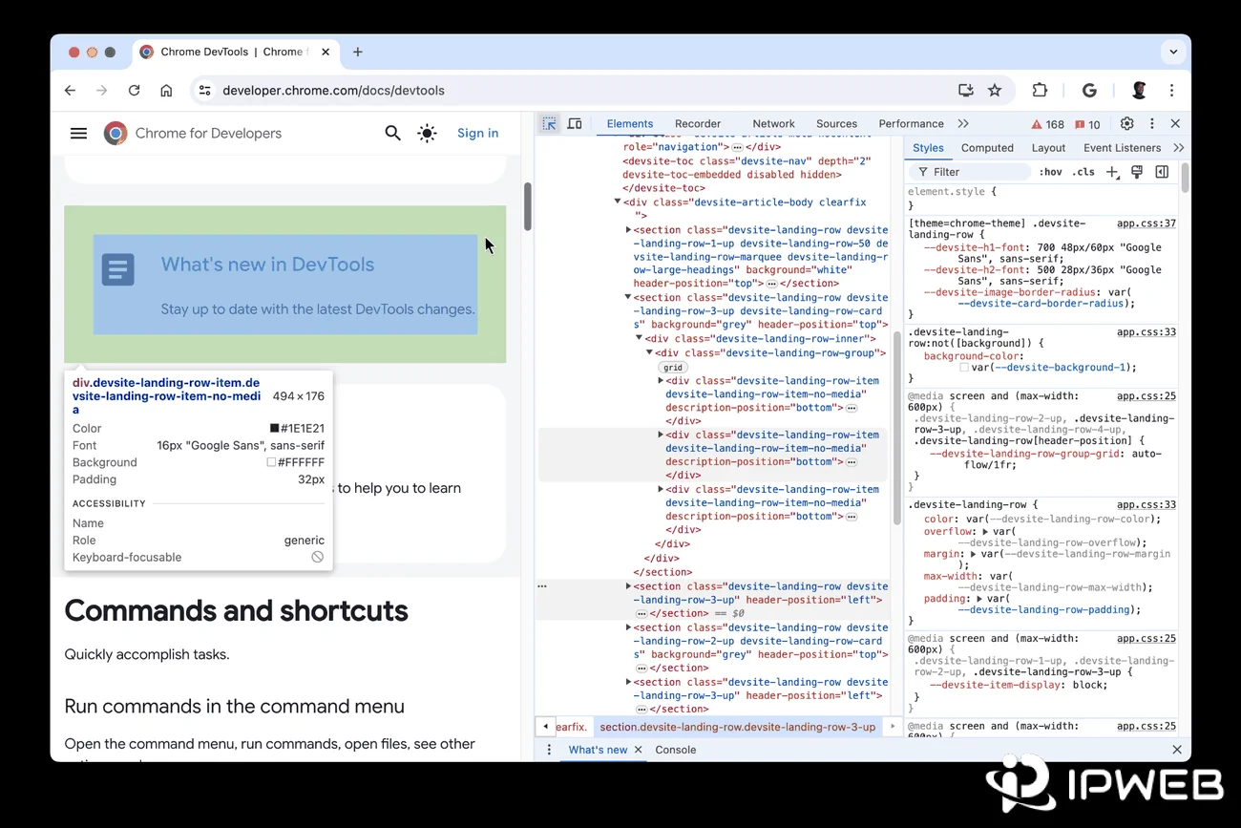
Task: Click --devsite-background-1 variable link
Action: (x=1062, y=368)
